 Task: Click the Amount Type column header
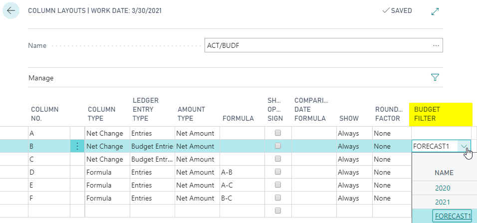click(x=191, y=114)
